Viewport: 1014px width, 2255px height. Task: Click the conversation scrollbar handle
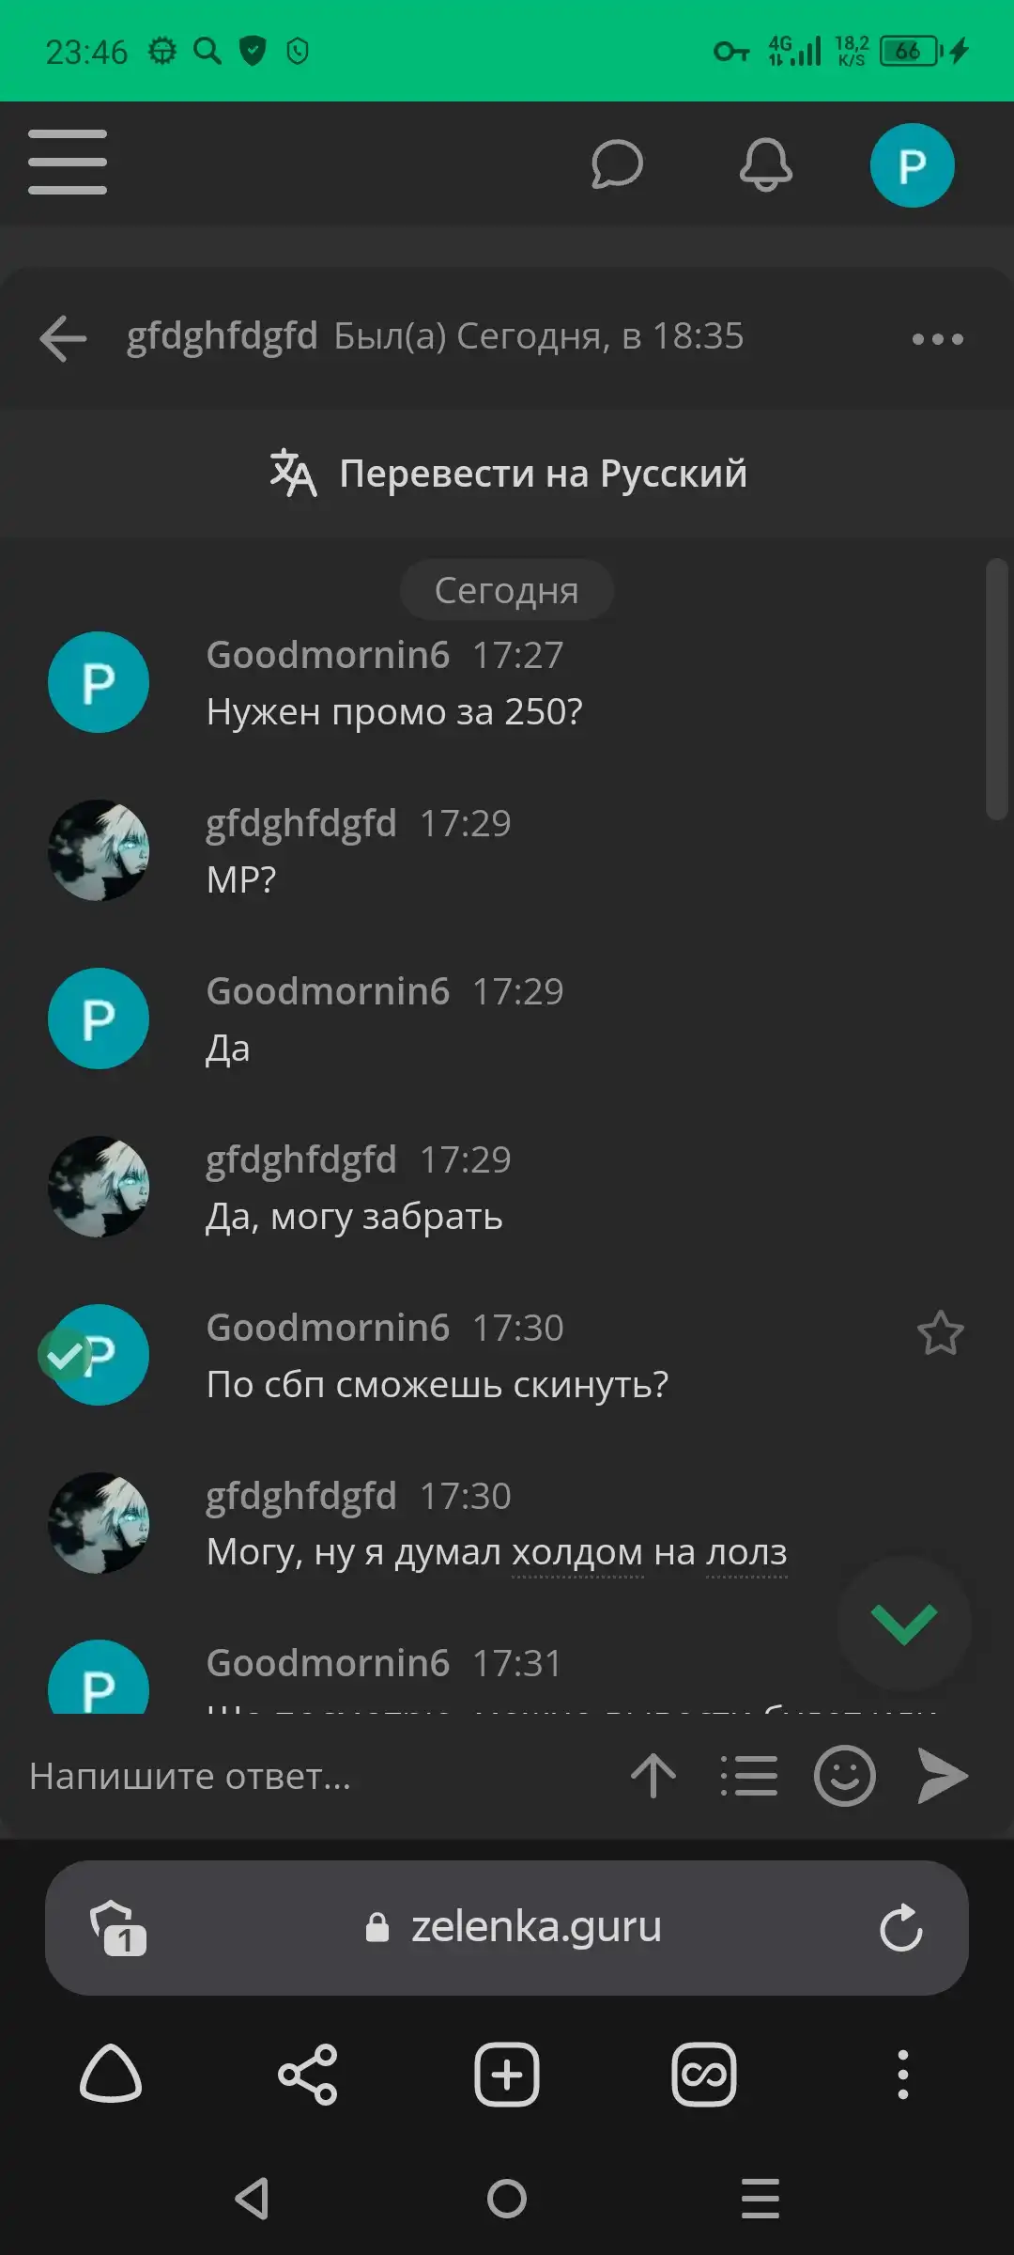997,690
